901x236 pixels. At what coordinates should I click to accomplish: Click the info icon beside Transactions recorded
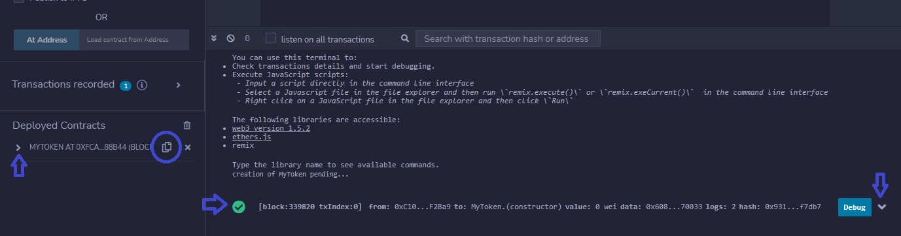(142, 85)
